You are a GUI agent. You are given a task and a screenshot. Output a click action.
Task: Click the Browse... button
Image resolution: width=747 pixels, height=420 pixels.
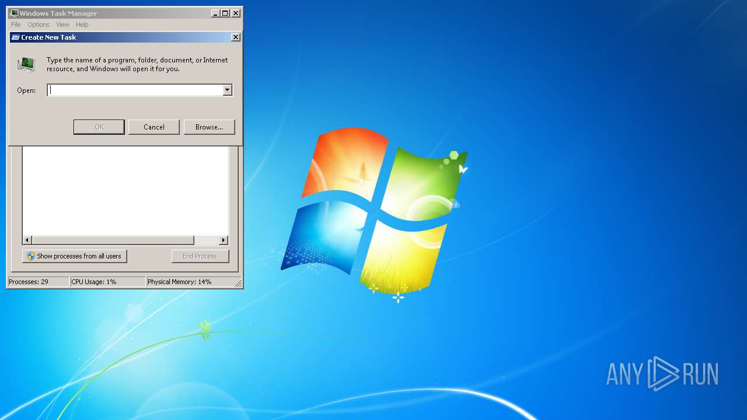(x=209, y=127)
